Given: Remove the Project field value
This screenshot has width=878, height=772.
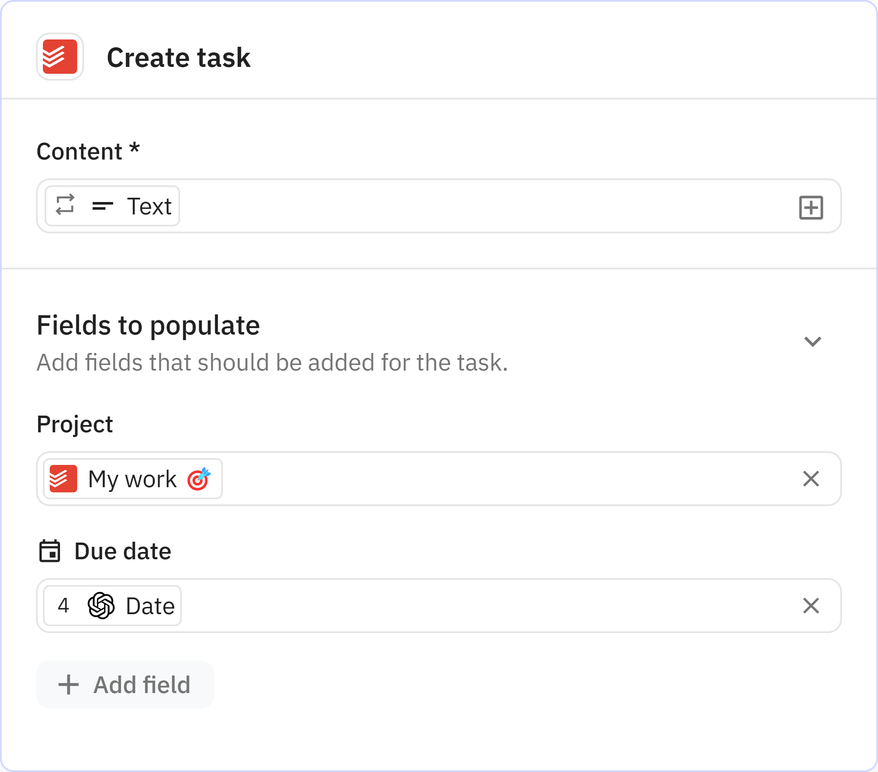Looking at the screenshot, I should 811,478.
